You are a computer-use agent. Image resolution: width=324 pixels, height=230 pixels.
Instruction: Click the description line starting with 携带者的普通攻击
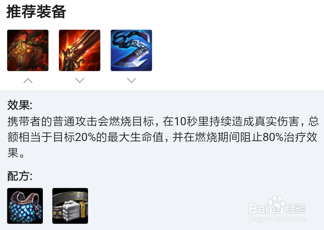[163, 121]
